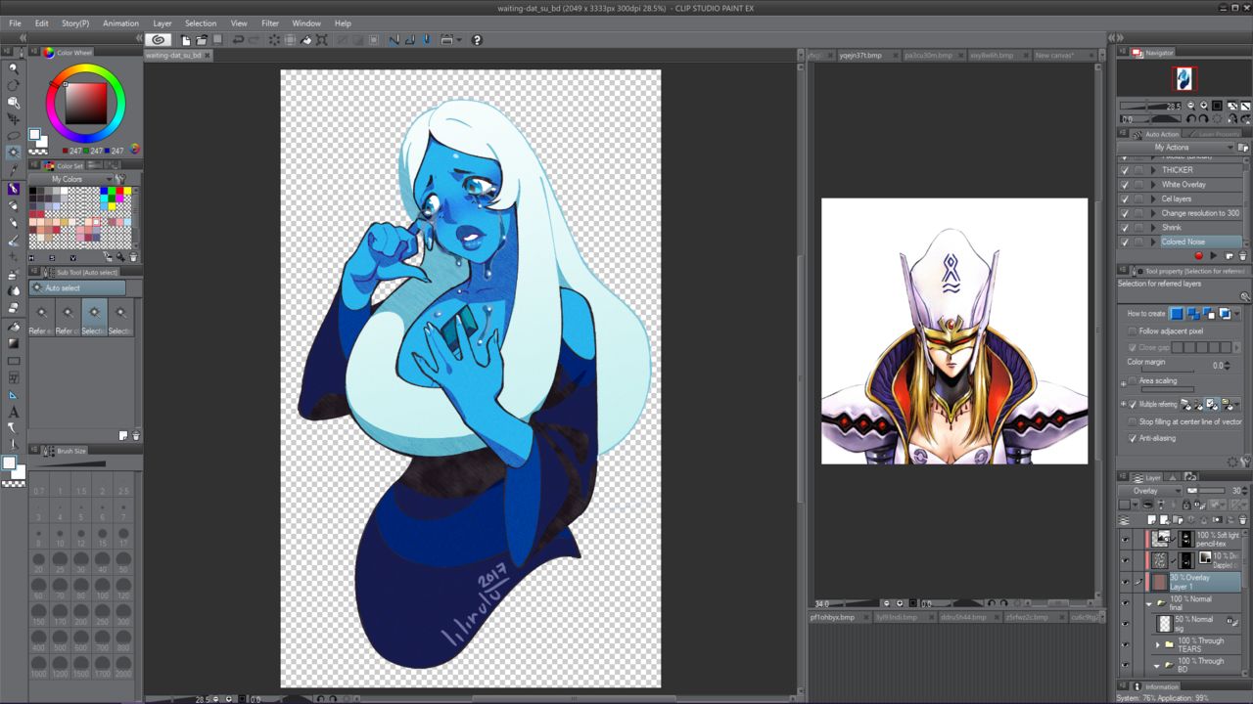
Task: Open the Help question mark icon
Action: click(x=477, y=40)
